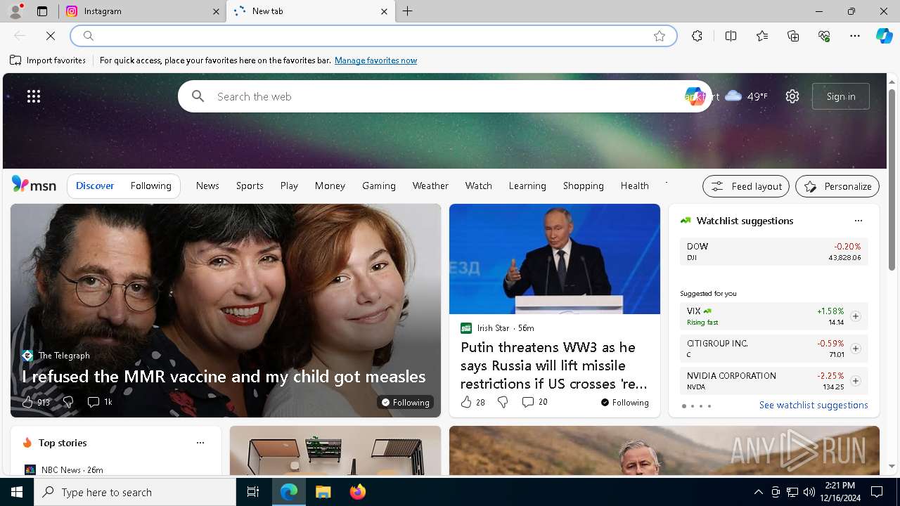900x506 pixels.
Task: Click the Sign in button
Action: pos(841,96)
